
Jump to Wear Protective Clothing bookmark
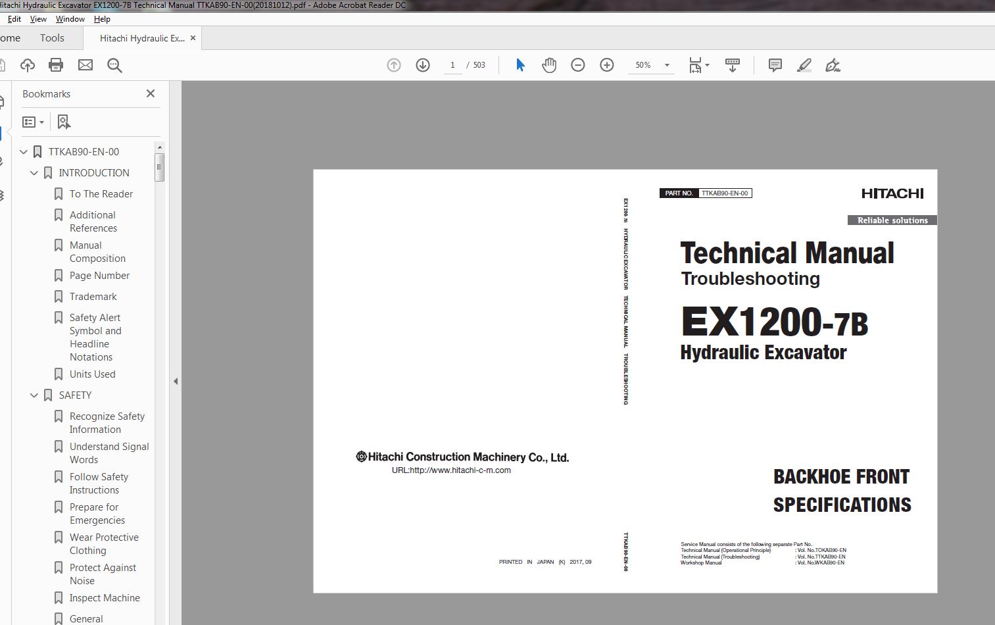(104, 544)
